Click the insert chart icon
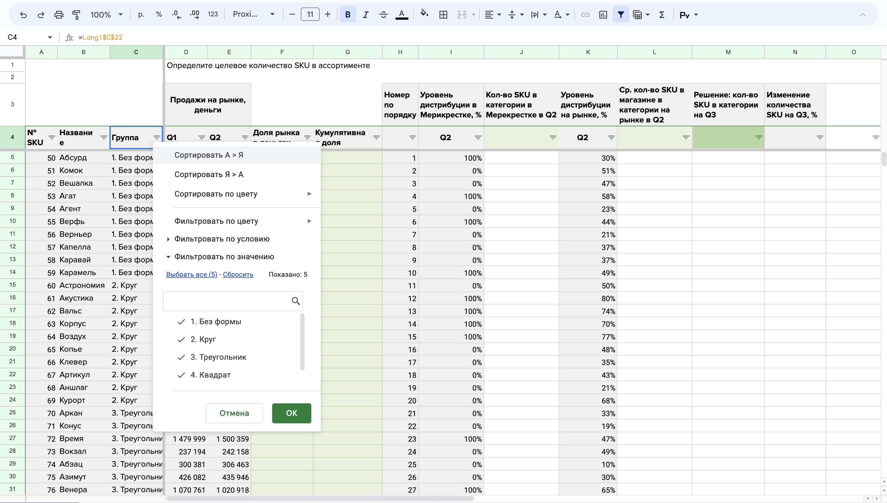Image resolution: width=887 pixels, height=503 pixels. click(603, 15)
